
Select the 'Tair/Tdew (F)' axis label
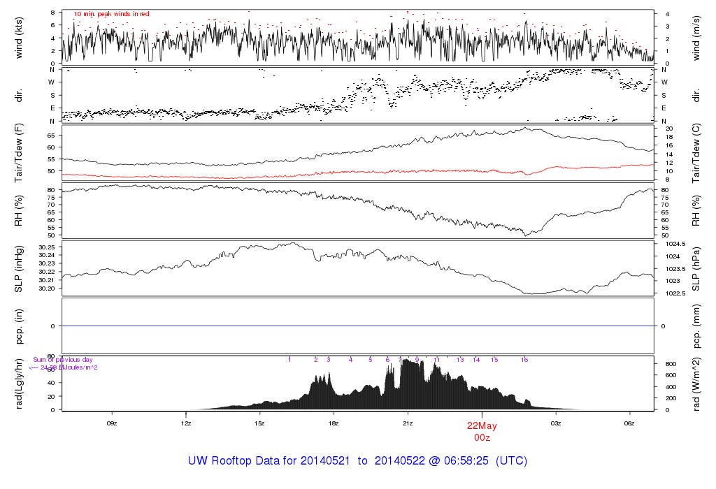tap(19, 153)
